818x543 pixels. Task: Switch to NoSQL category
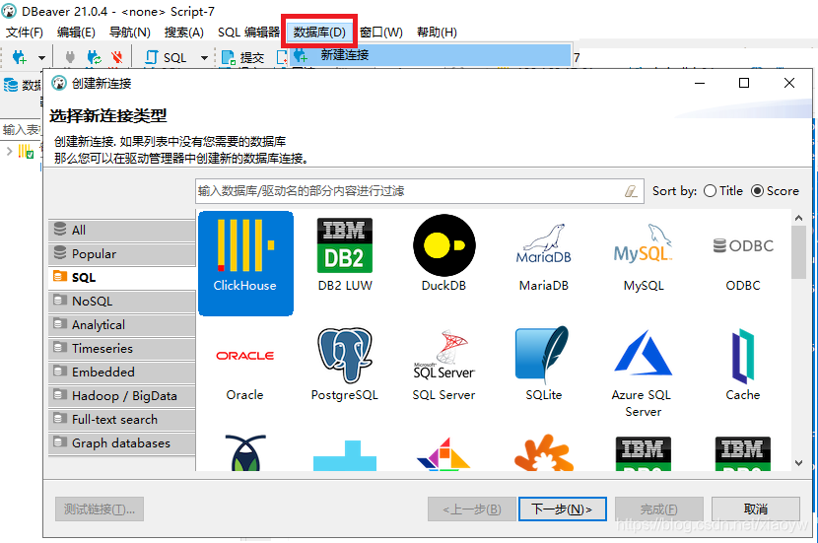tap(122, 301)
